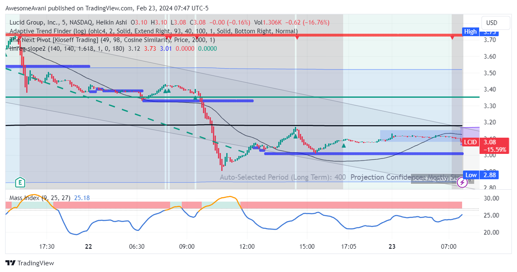The width and height of the screenshot is (517, 272).
Task: Click the 17:05 time axis label
Action: tap(348, 247)
